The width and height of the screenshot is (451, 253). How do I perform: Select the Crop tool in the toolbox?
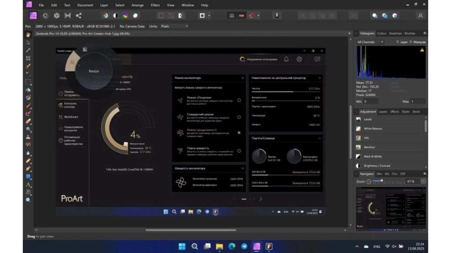click(28, 58)
